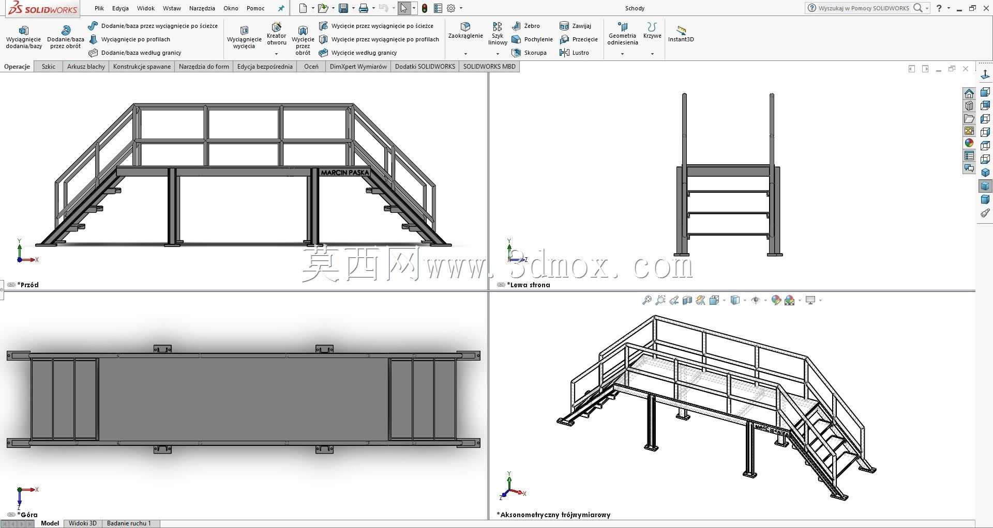Image resolution: width=993 pixels, height=528 pixels.
Task: Select the Zawijaj wrap tool
Action: (x=576, y=26)
